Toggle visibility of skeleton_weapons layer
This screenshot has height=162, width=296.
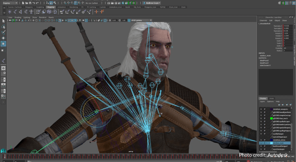[x=261, y=109]
